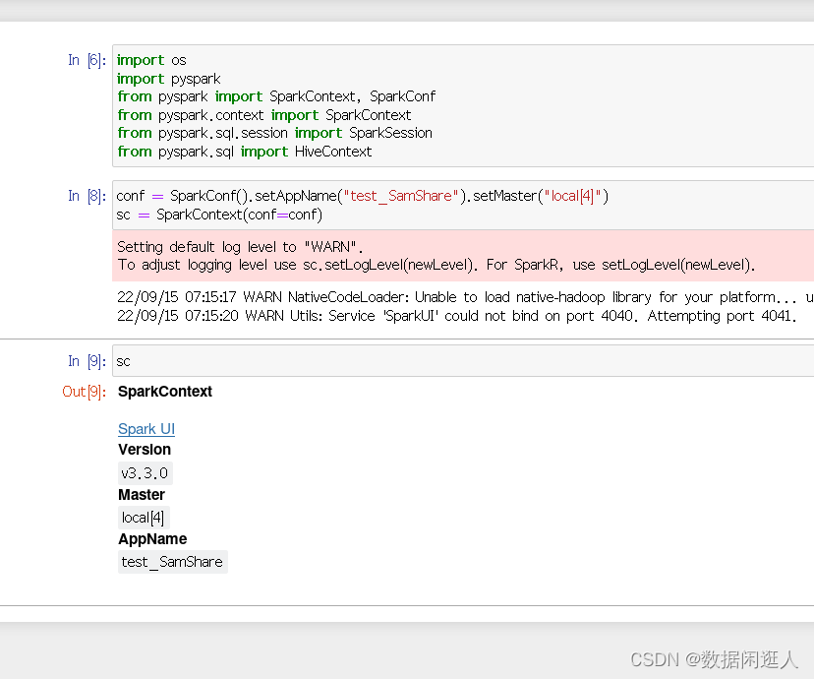Click into the In [6] imports code cell
The height and width of the screenshot is (679, 814).
click(463, 106)
